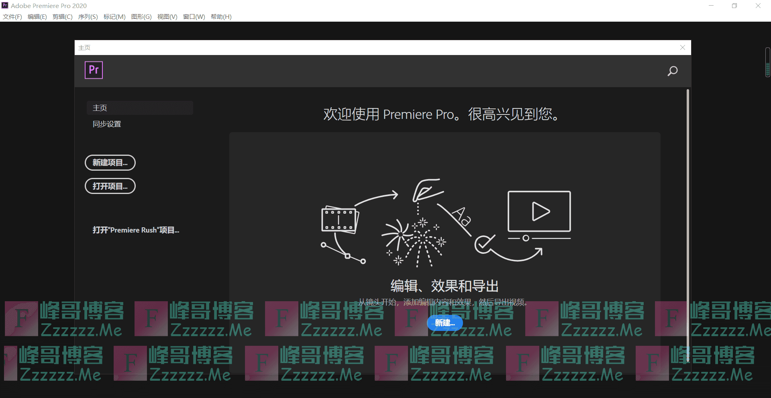Viewport: 771px width, 398px height.
Task: Open the 窗口(W) menu
Action: (194, 17)
